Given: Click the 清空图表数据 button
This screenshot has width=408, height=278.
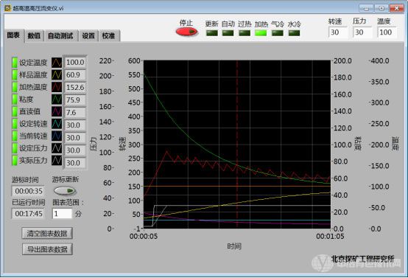Looking at the screenshot, I should click(x=47, y=234).
